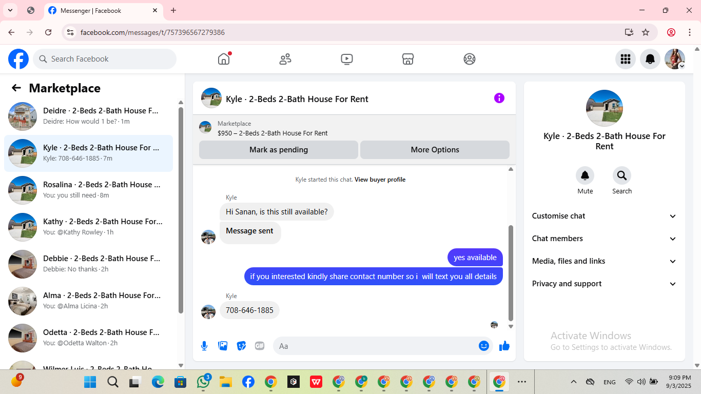Screen dimensions: 701x394
Task: Open the Facebook Home feed icon
Action: click(224, 59)
